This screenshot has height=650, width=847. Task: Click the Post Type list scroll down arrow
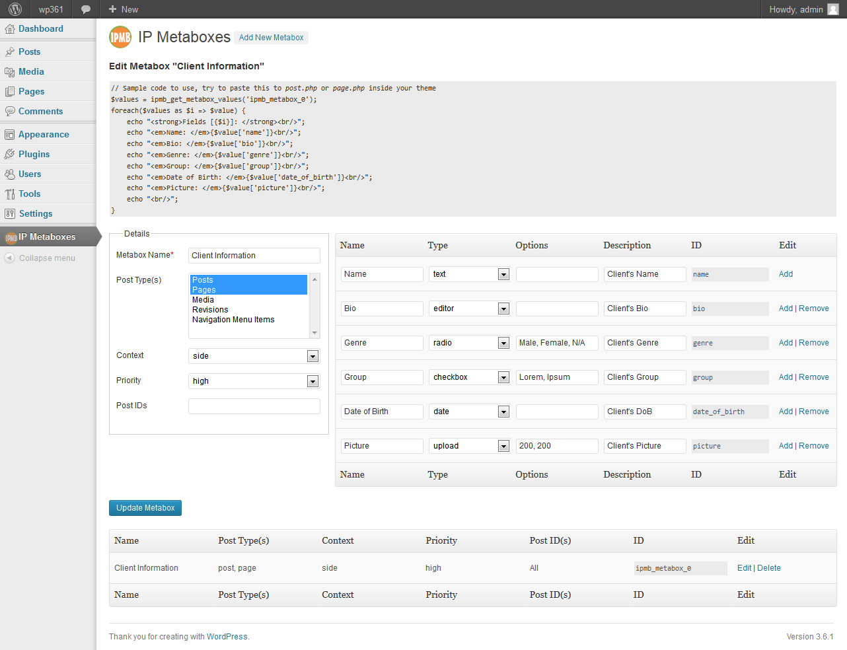pyautogui.click(x=314, y=332)
